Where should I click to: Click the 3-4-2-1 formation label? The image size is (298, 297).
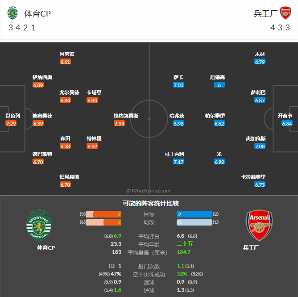point(22,28)
